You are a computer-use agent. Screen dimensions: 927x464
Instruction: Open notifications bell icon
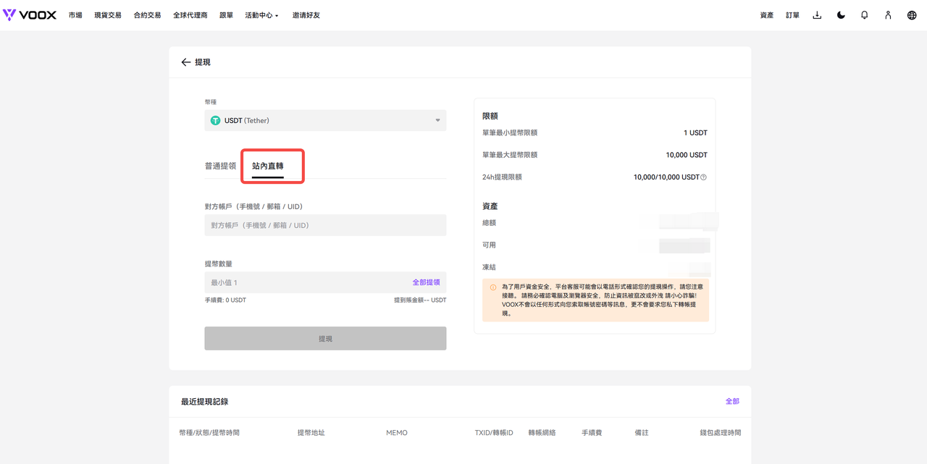(864, 15)
